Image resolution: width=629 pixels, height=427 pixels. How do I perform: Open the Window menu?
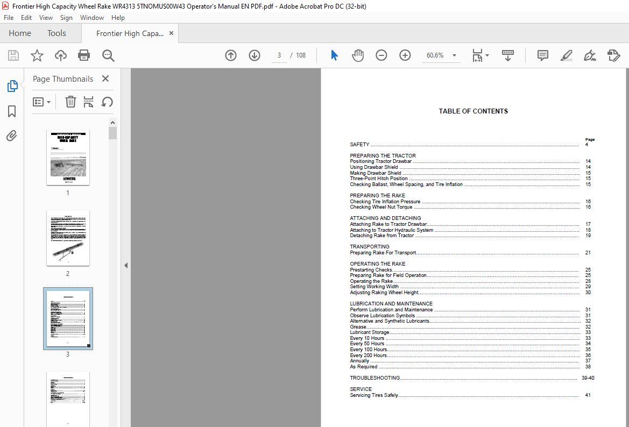click(x=92, y=18)
